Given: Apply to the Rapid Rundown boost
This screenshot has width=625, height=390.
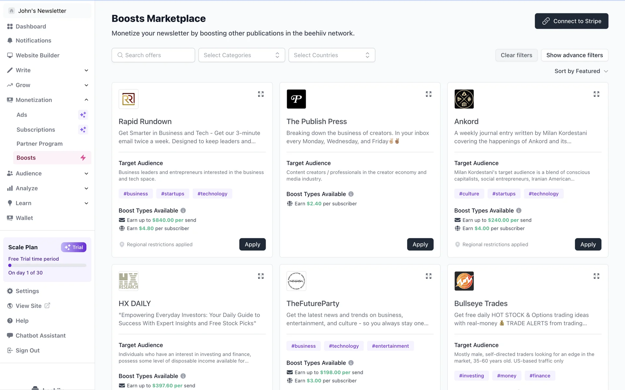Looking at the screenshot, I should click(252, 244).
